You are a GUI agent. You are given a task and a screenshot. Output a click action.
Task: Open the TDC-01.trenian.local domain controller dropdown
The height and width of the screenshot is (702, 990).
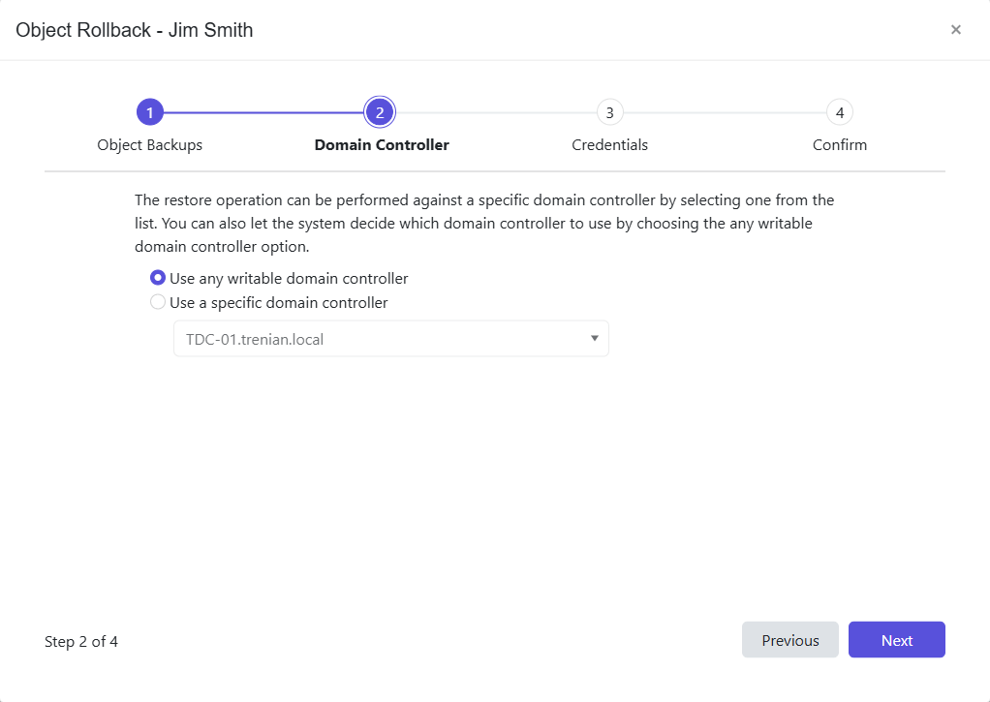pyautogui.click(x=390, y=338)
